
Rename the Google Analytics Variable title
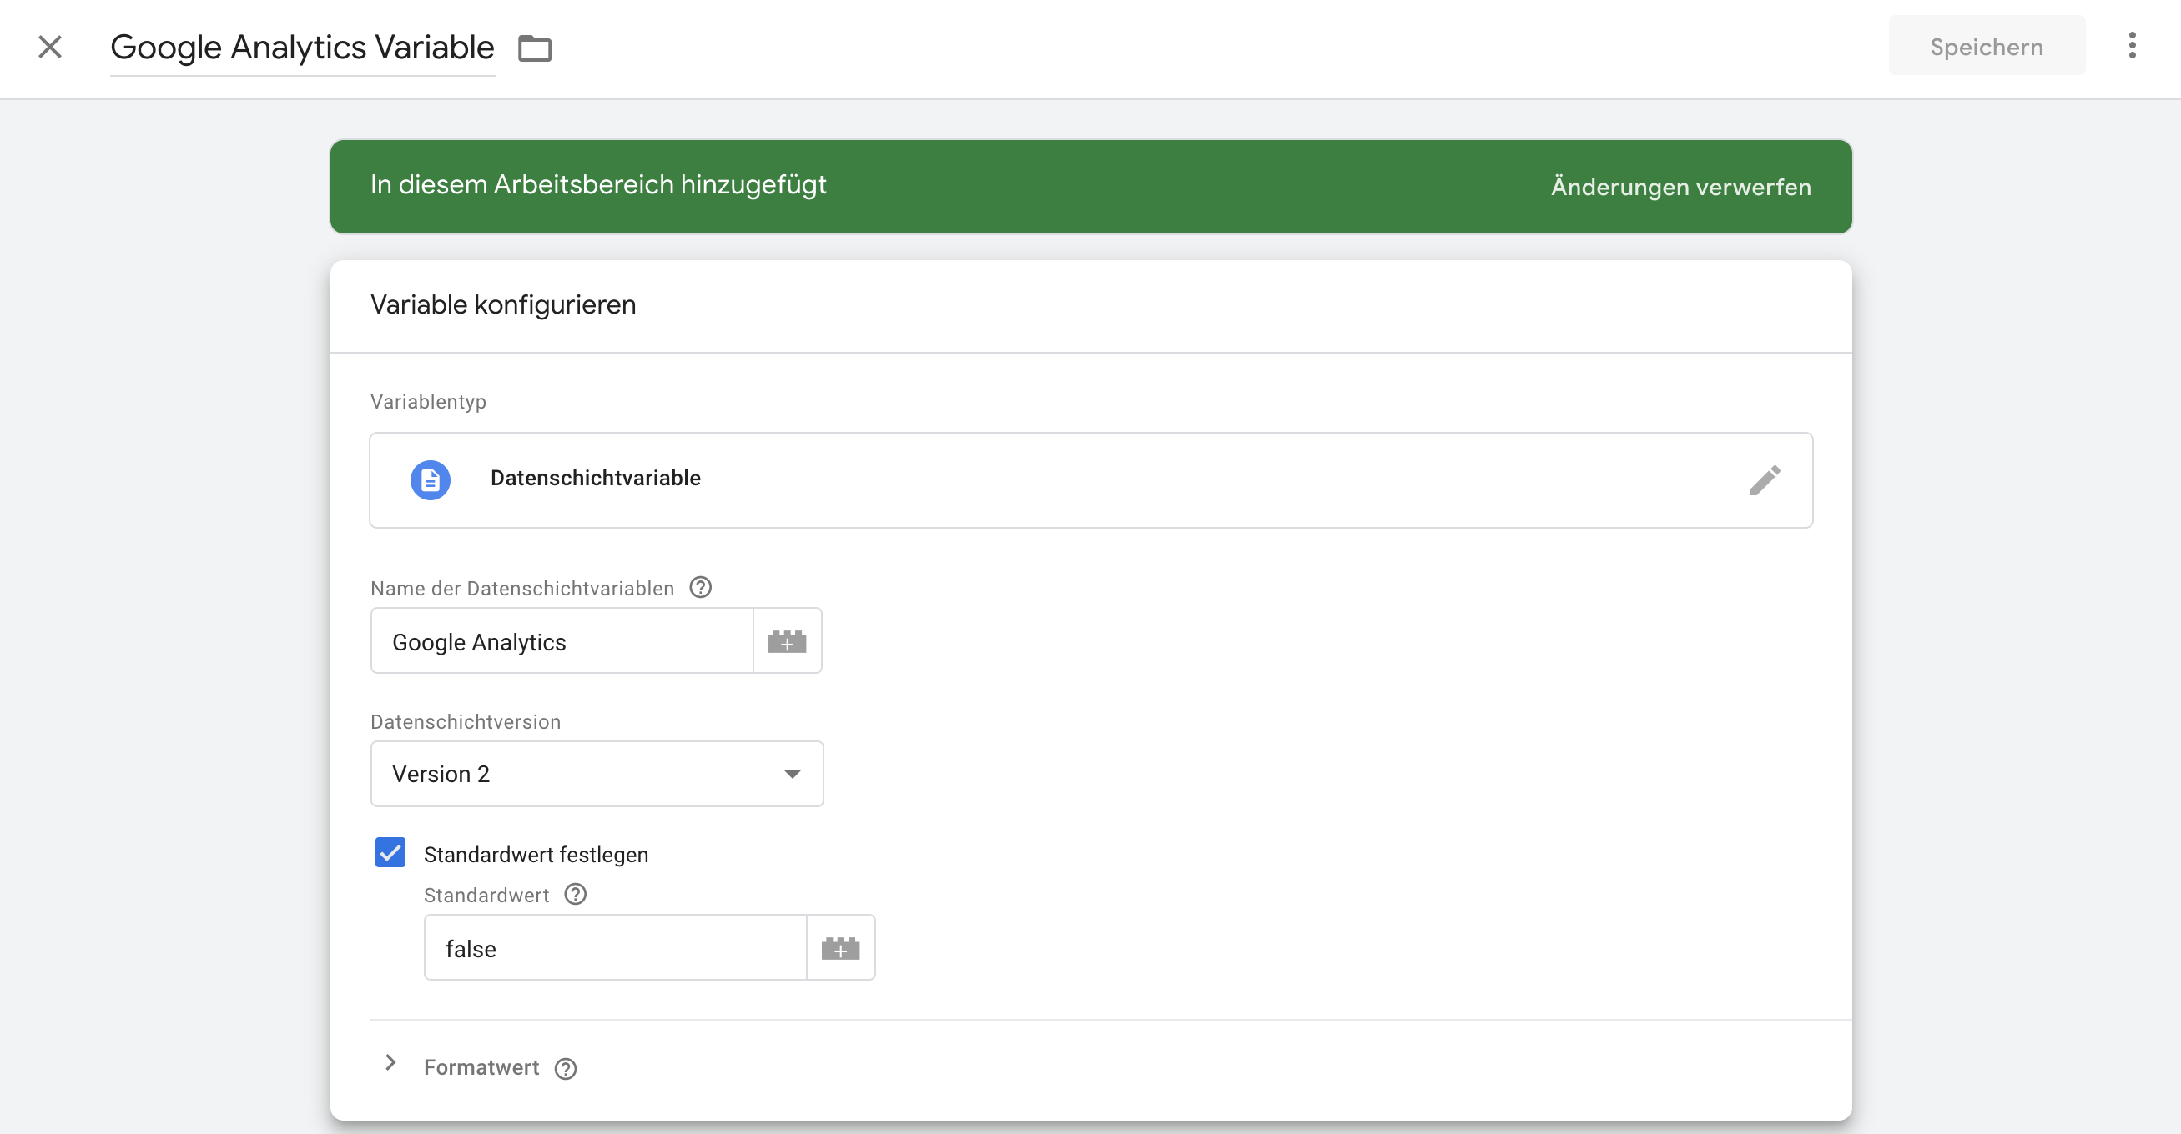[x=302, y=48]
